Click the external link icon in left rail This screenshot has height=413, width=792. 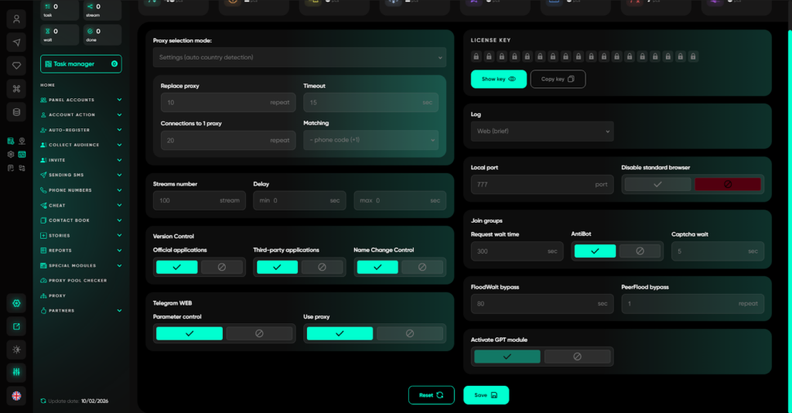(x=16, y=326)
